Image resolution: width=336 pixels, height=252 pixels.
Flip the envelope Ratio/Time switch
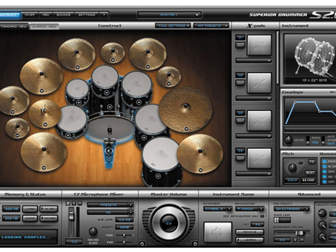(x=308, y=140)
